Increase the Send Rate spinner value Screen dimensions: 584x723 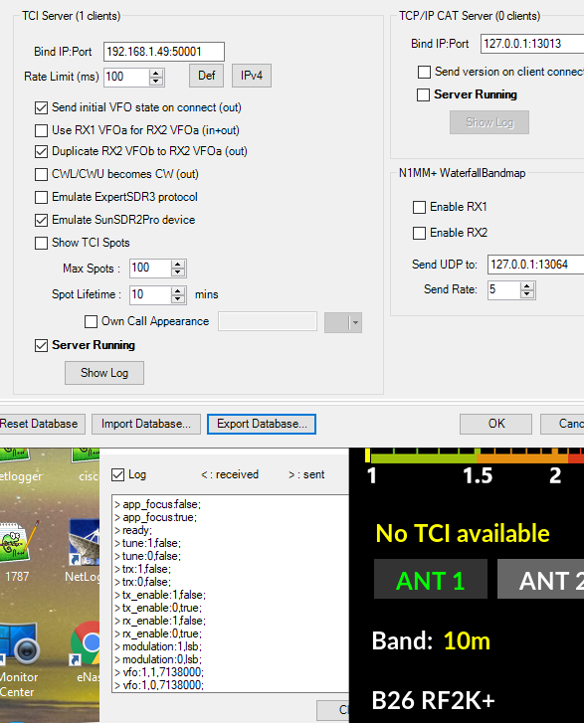point(527,286)
